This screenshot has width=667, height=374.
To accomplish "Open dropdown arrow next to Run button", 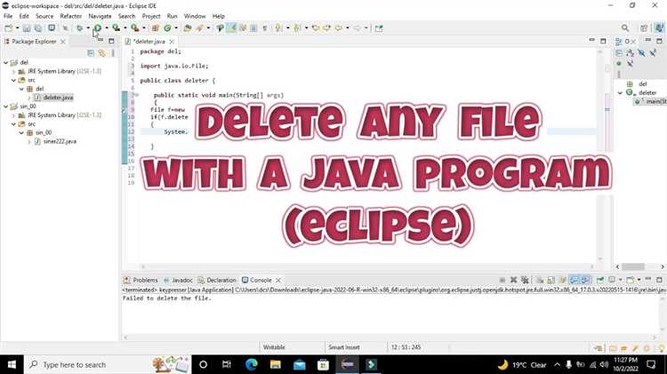I will pos(107,28).
